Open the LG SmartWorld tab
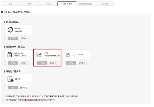Image resolution: width=154 pixels, height=107 pixels. click(86, 4)
